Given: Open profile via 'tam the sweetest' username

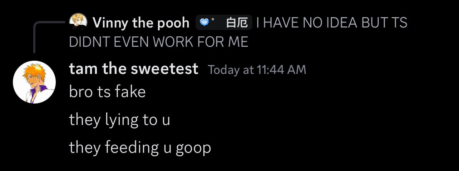Looking at the screenshot, I should 134,69.
